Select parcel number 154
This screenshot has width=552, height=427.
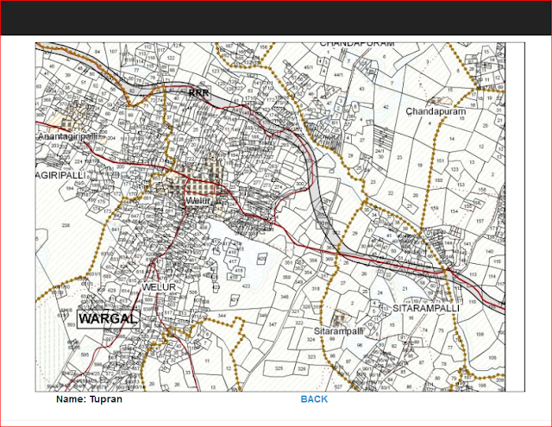pos(455,211)
